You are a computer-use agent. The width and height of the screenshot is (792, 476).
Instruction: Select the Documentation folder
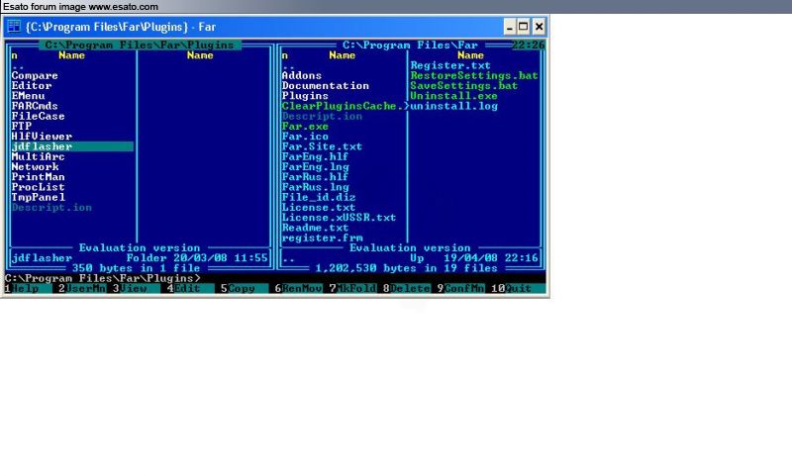(x=326, y=86)
